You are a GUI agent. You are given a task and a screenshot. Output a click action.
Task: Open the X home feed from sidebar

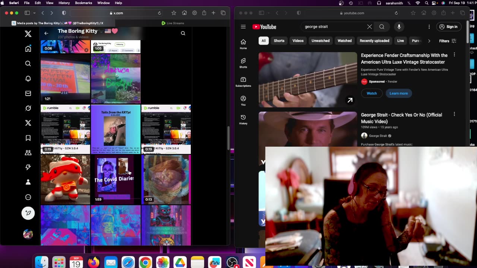pyautogui.click(x=28, y=49)
